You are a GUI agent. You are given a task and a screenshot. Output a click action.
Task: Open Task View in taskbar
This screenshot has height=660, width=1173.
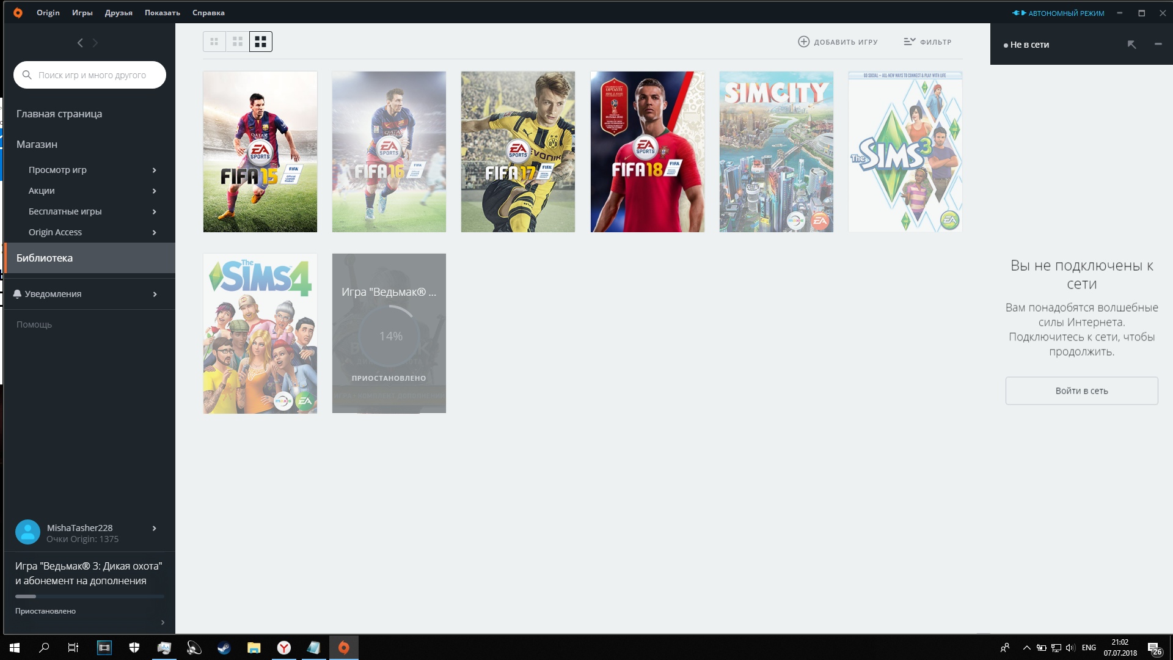pos(73,648)
